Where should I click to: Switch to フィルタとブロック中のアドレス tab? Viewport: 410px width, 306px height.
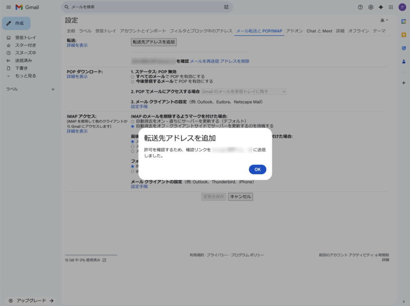(201, 31)
